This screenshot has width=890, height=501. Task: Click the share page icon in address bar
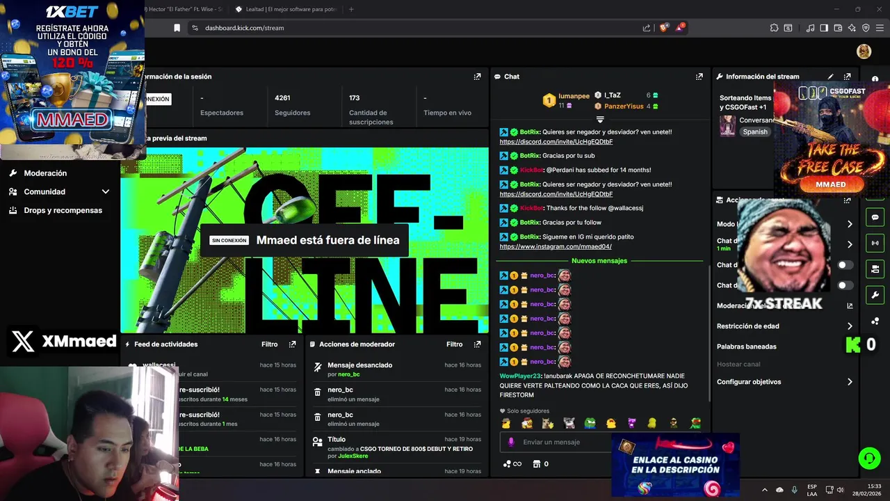647,28
